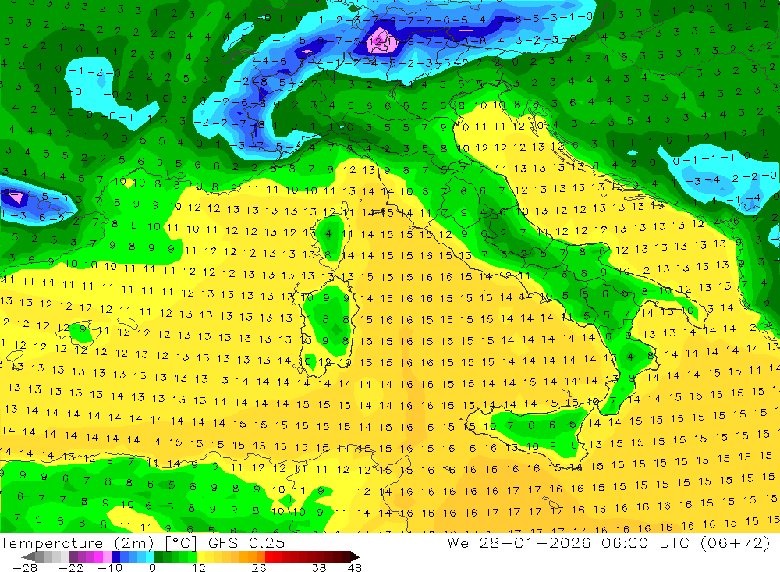
Task: Click the "38" legend label
Action: pos(319,568)
